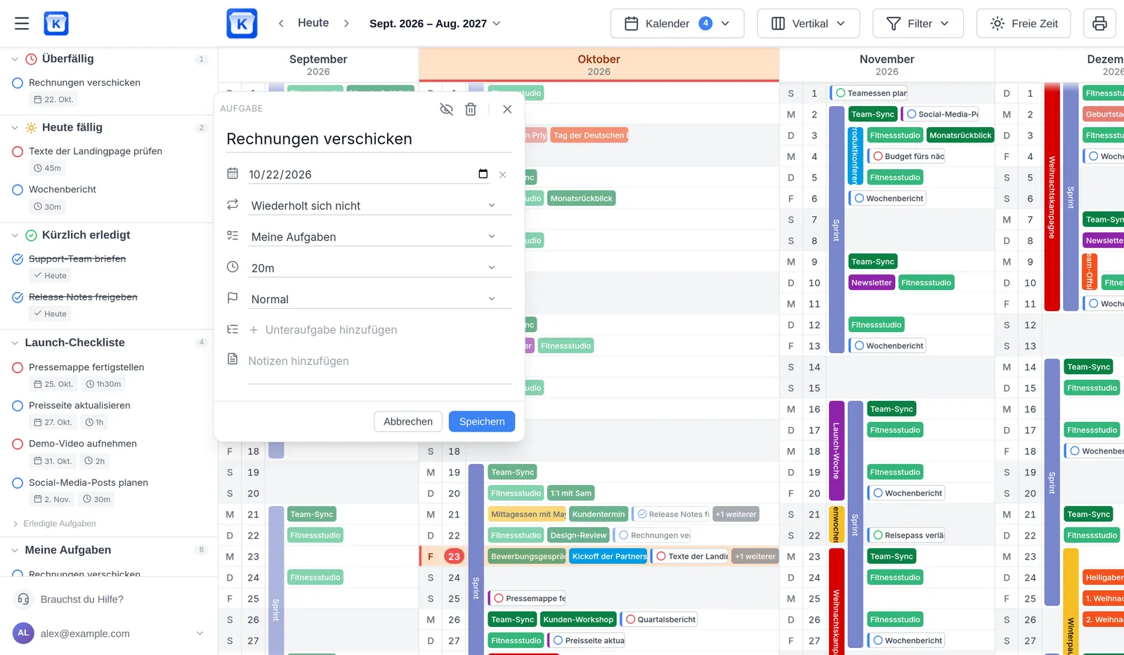Click the Brauchst du Hilfe headset icon
This screenshot has height=655, width=1124.
tap(23, 599)
